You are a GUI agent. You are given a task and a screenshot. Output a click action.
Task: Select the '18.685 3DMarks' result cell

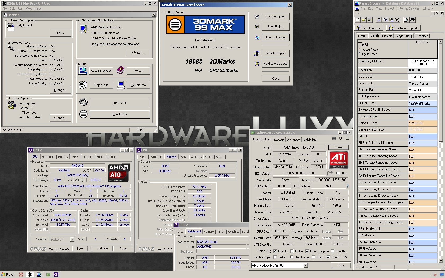click(423, 104)
